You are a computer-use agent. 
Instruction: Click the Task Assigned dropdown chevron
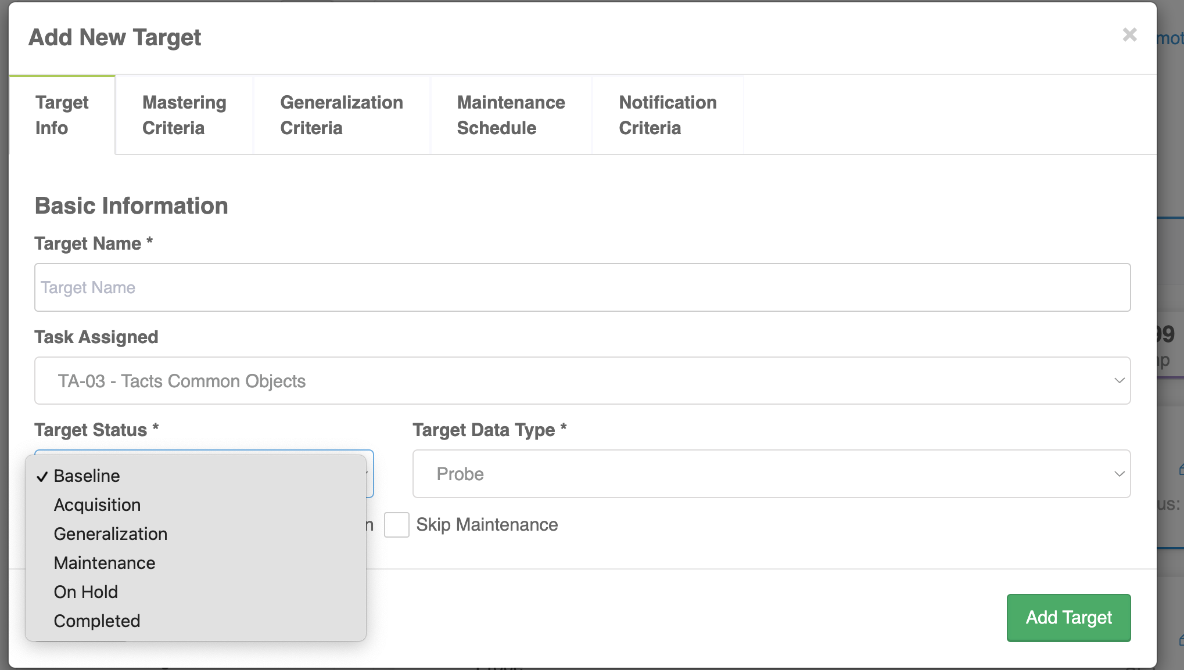click(x=1119, y=381)
